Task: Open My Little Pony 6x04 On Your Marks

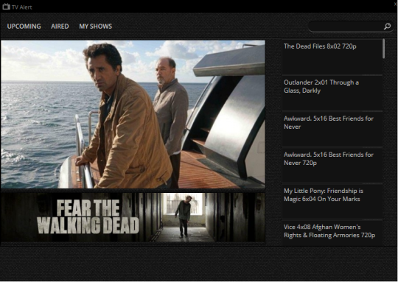Action: tap(332, 201)
